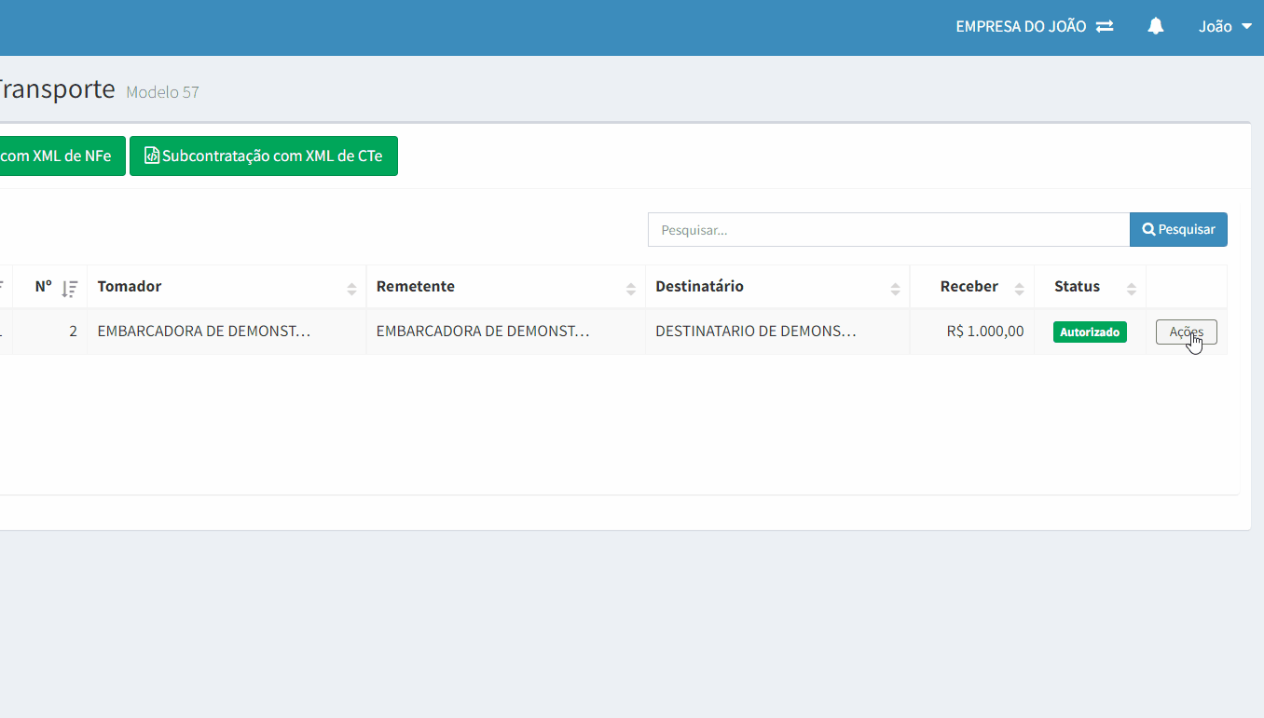Open the João user menu
The height and width of the screenshot is (718, 1264).
pyautogui.click(x=1225, y=27)
